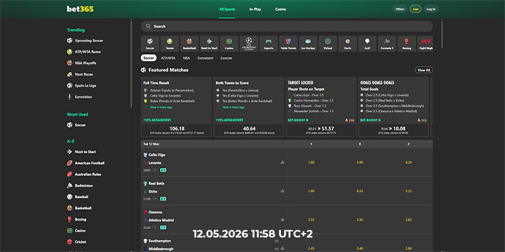Add the 106.18 Full Time Result acca
This screenshot has width=505, height=252.
click(x=177, y=130)
